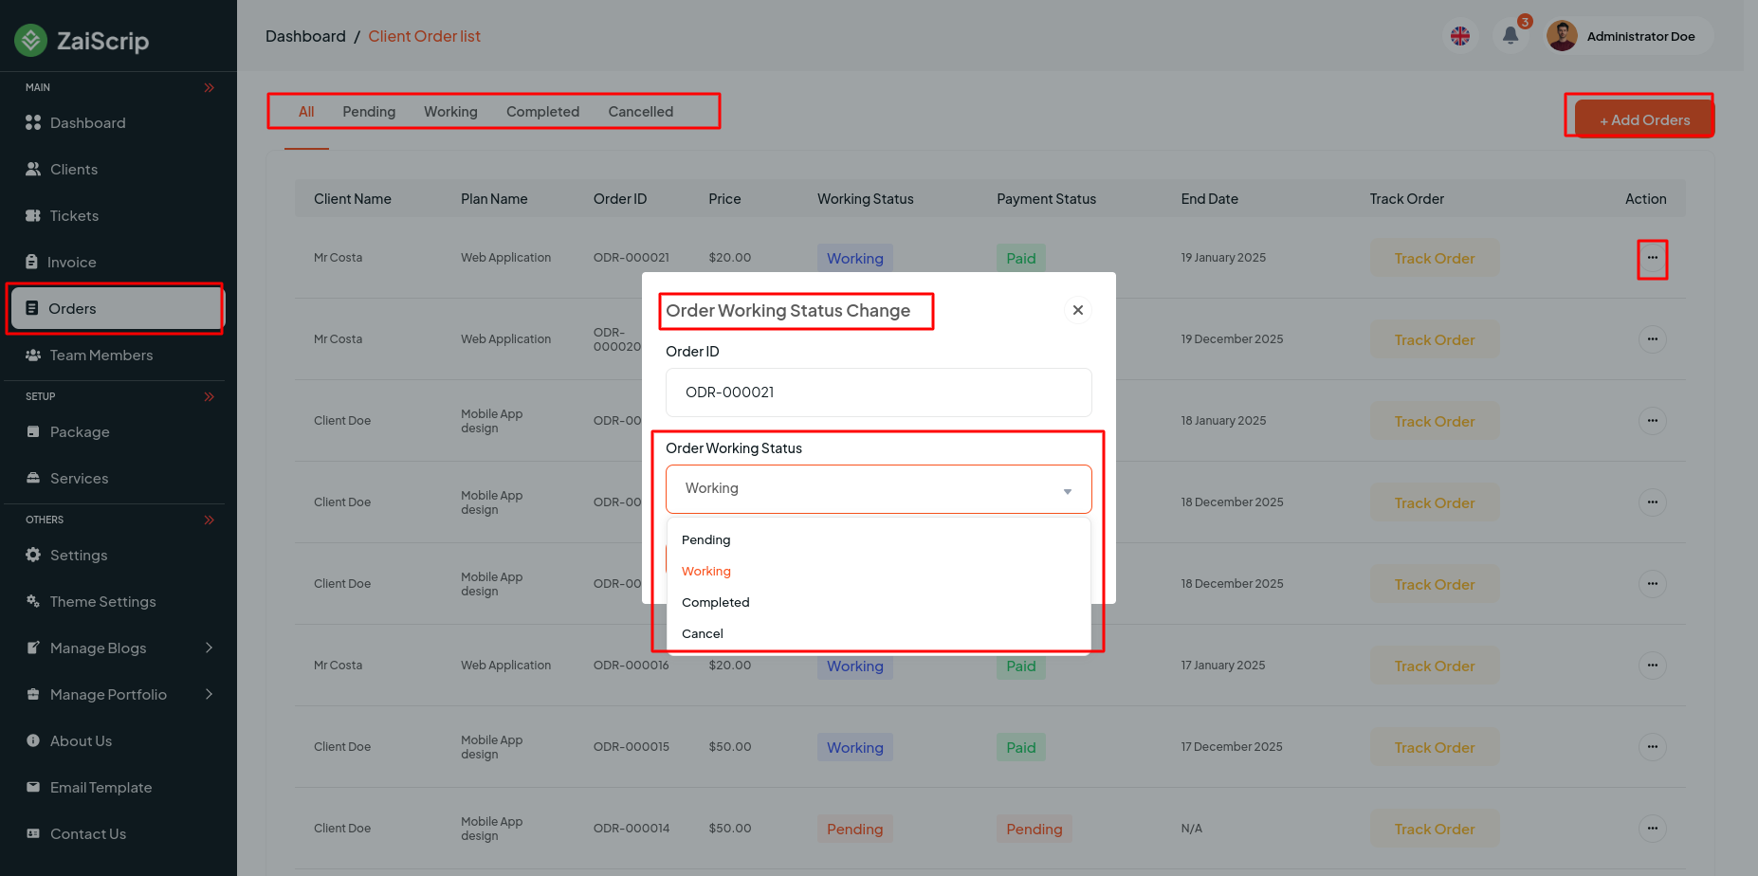1758x876 pixels.
Task: Track Order for ODR-000015
Action: pos(1435,748)
